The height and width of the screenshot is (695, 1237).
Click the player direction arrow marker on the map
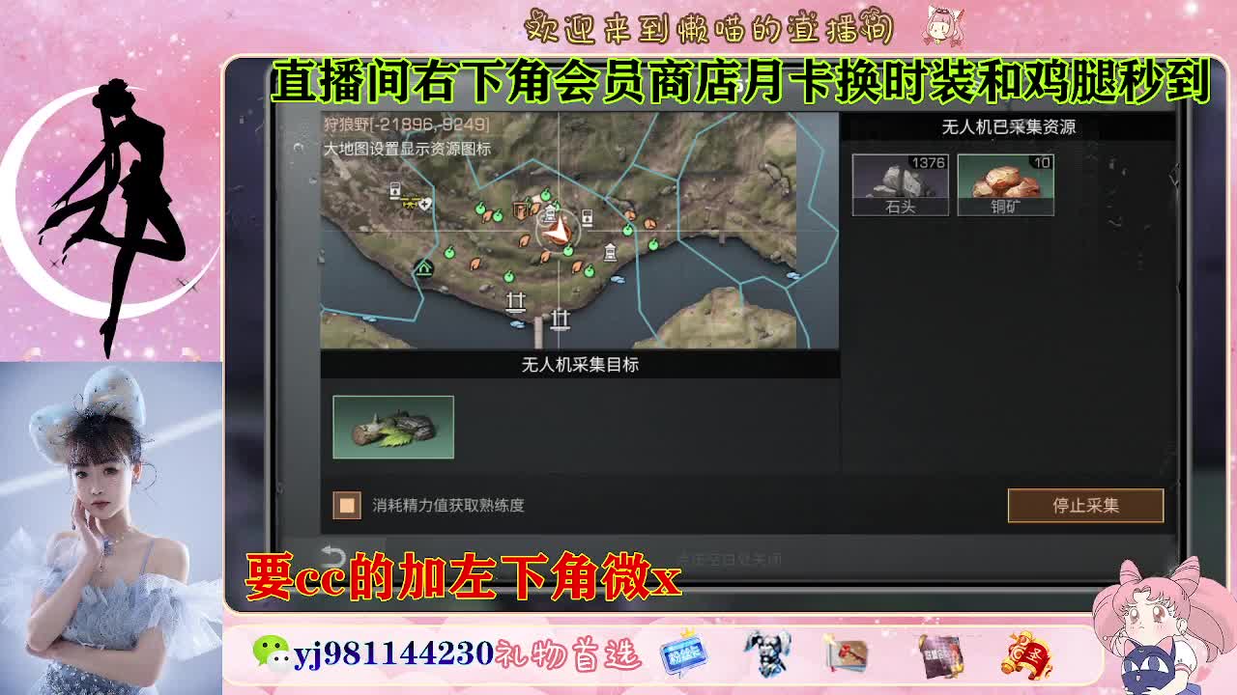coord(559,233)
